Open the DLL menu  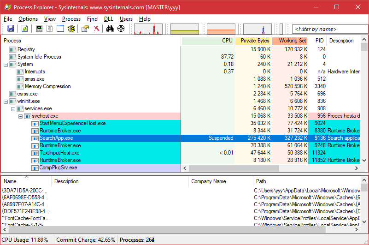[x=108, y=19]
